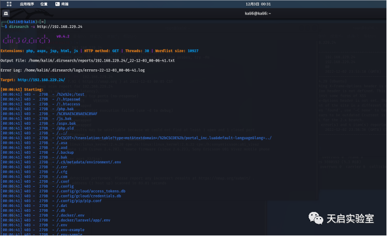Viewport: 387px width, 236px height.
Task: Click the new-tab icon in the terminal title bar
Action: pyautogui.click(x=6, y=13)
